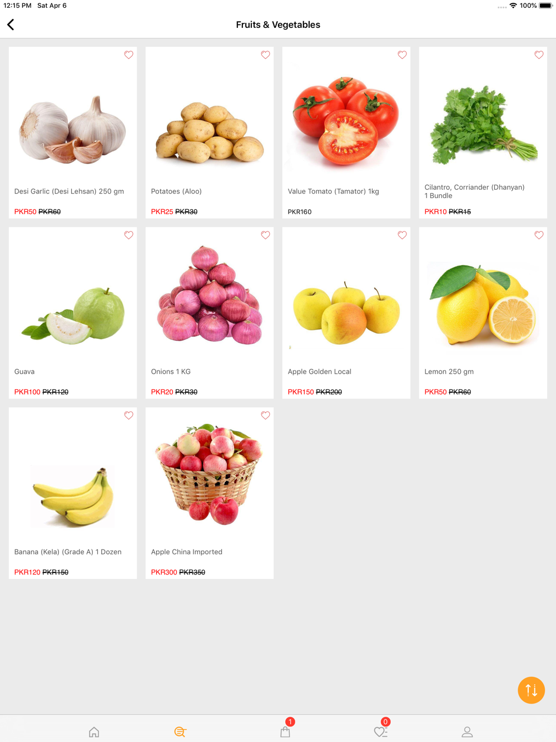The width and height of the screenshot is (556, 742).
Task: Tap heart icon on Lemon 250 gm card
Action: pos(539,235)
